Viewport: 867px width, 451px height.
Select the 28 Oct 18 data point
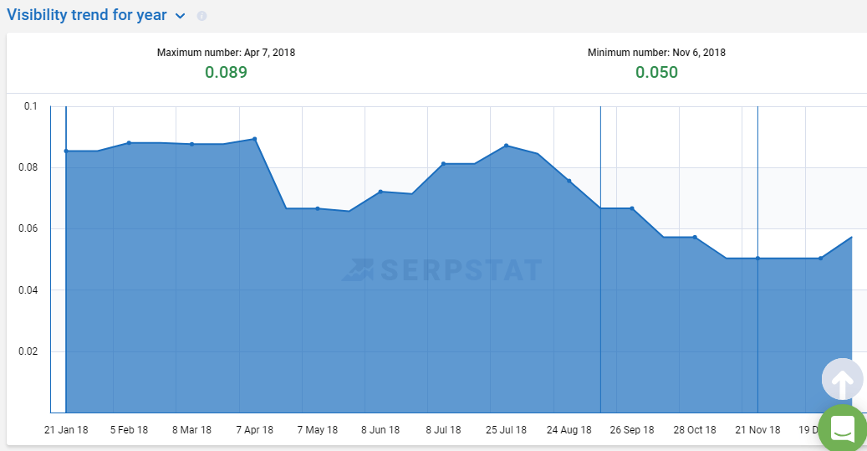(695, 237)
